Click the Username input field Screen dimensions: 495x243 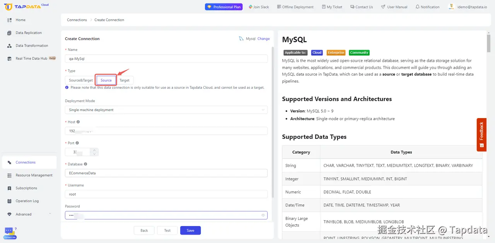166,194
